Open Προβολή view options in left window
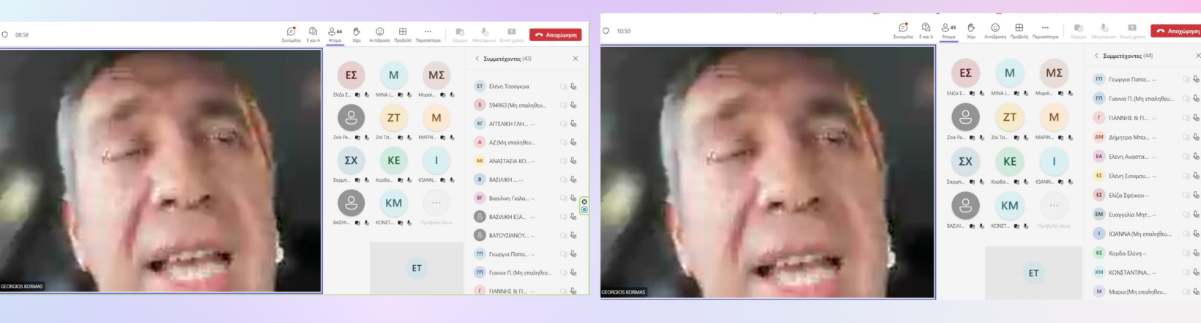This screenshot has width=1201, height=323. point(402,34)
